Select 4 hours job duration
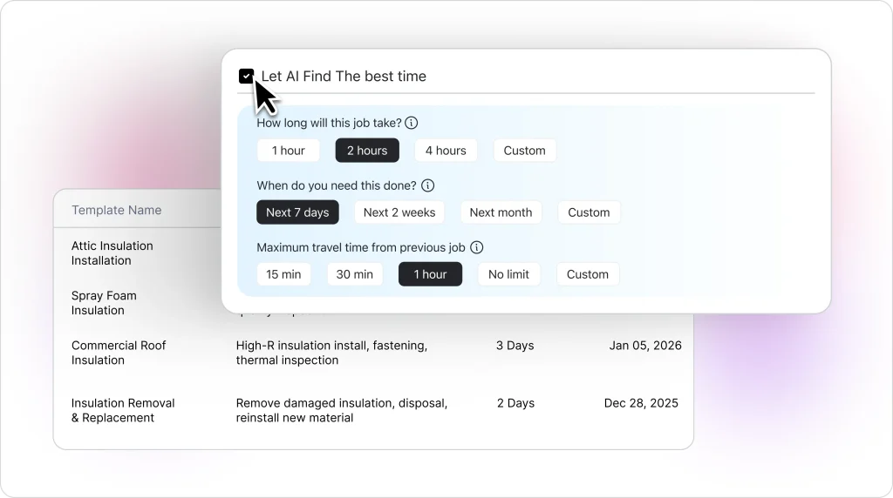893x498 pixels. [x=446, y=151]
